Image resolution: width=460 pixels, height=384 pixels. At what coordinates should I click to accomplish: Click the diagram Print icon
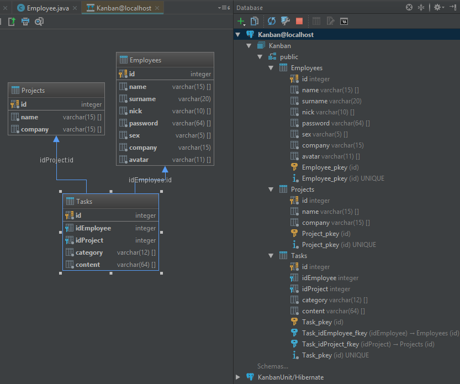point(25,22)
